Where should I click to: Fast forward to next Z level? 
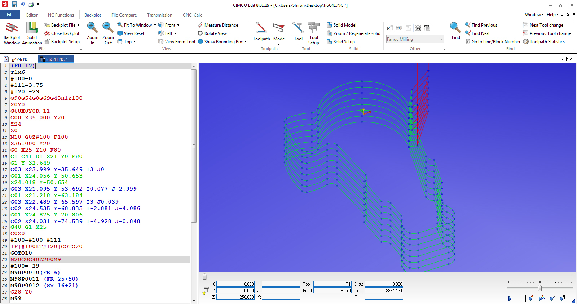[552, 298]
